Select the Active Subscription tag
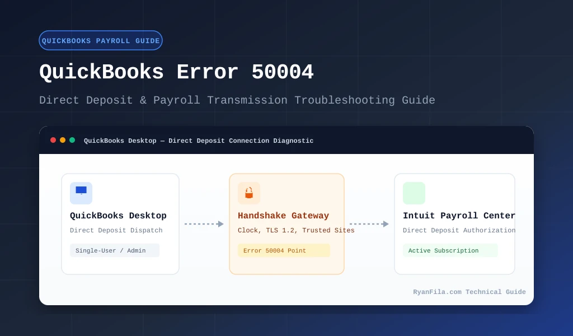This screenshot has height=336, width=573. (450, 250)
